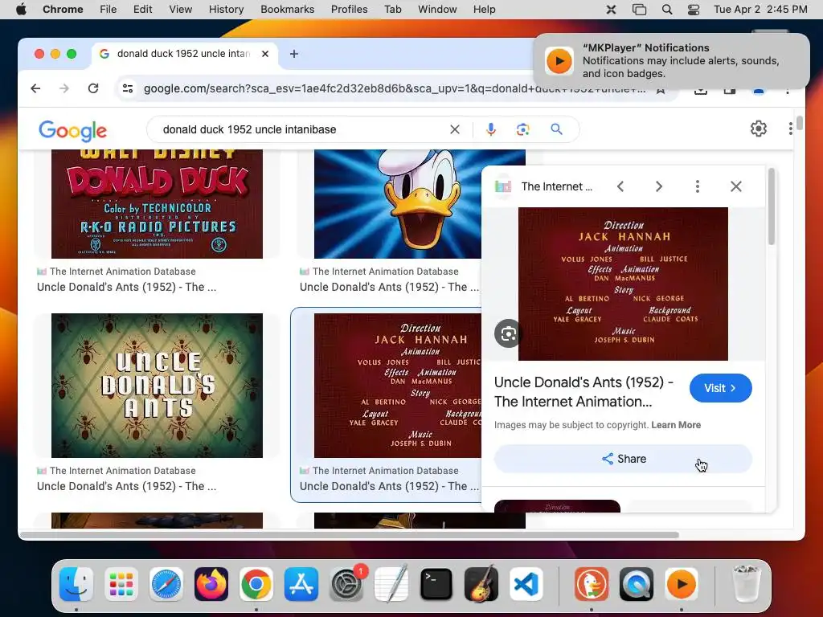Visit the Uncle Donald's Ants page
The width and height of the screenshot is (823, 617).
tap(720, 388)
